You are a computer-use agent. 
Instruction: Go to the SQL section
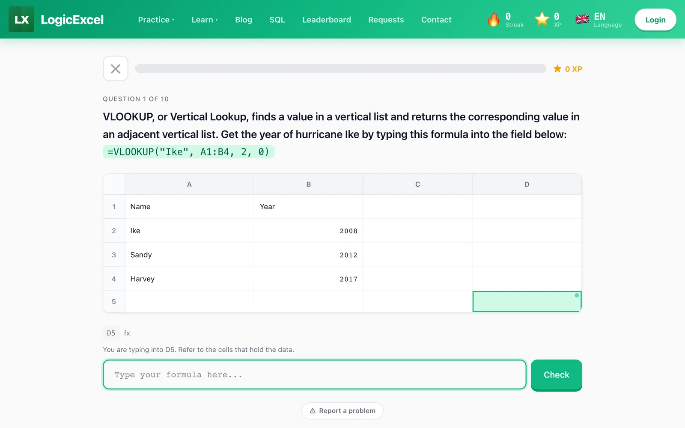[x=277, y=20]
